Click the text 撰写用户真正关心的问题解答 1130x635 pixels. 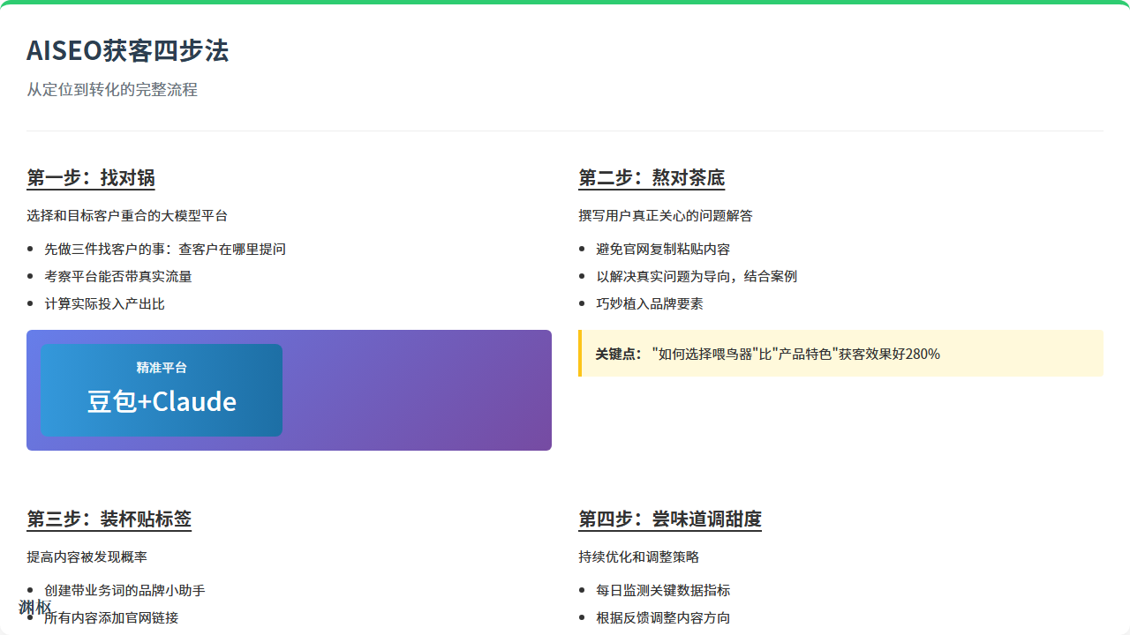(x=665, y=215)
